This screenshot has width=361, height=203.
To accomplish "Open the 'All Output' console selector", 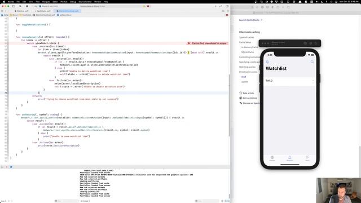I will click(85, 201).
